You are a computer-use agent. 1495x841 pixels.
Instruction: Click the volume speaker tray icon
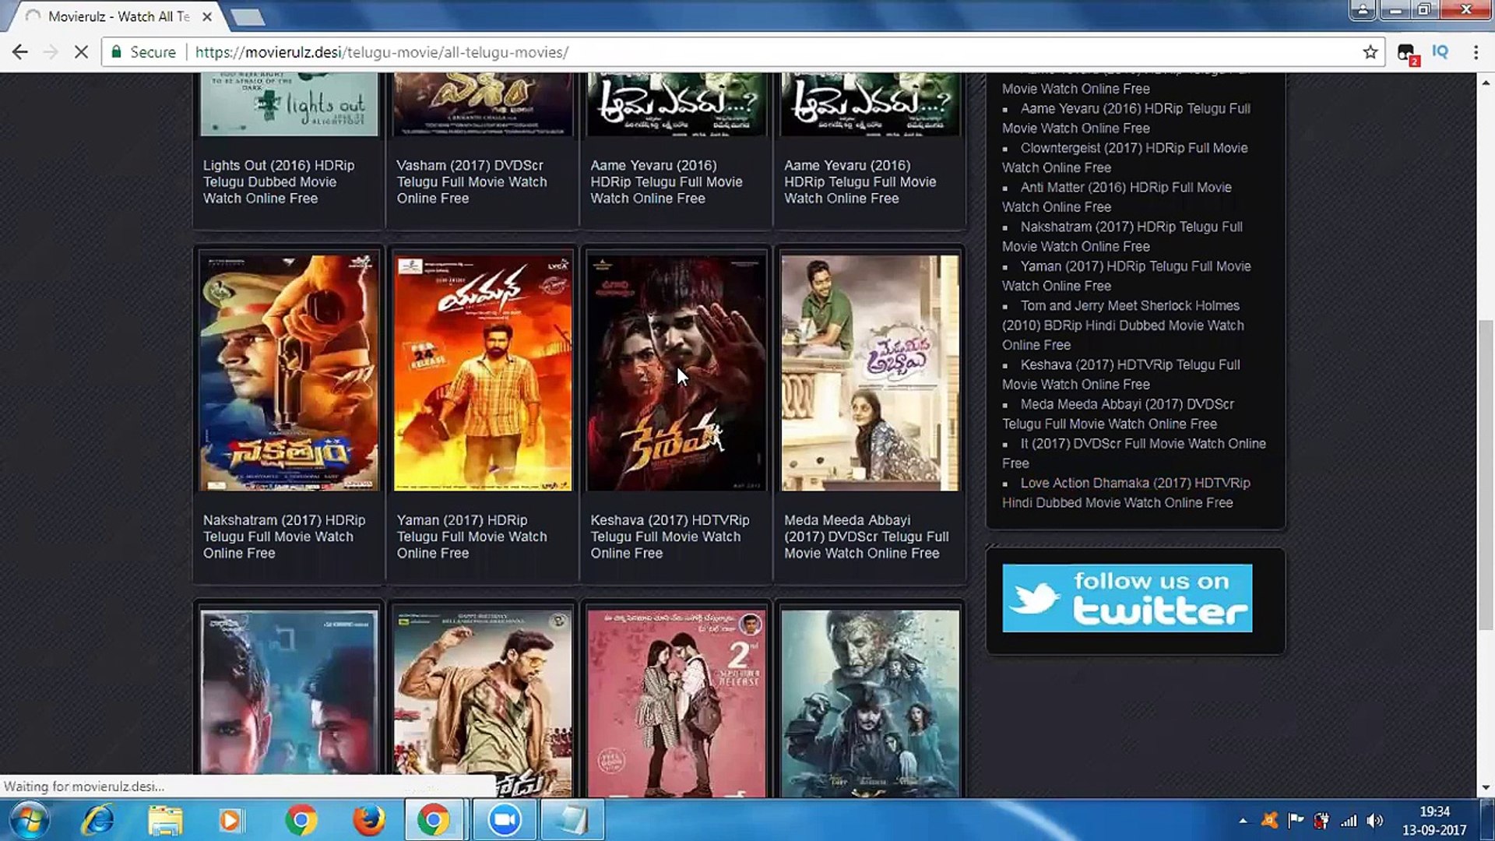click(1375, 821)
